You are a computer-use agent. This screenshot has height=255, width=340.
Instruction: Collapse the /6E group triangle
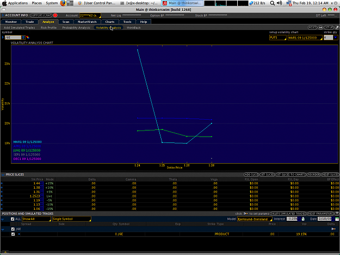tap(3, 229)
